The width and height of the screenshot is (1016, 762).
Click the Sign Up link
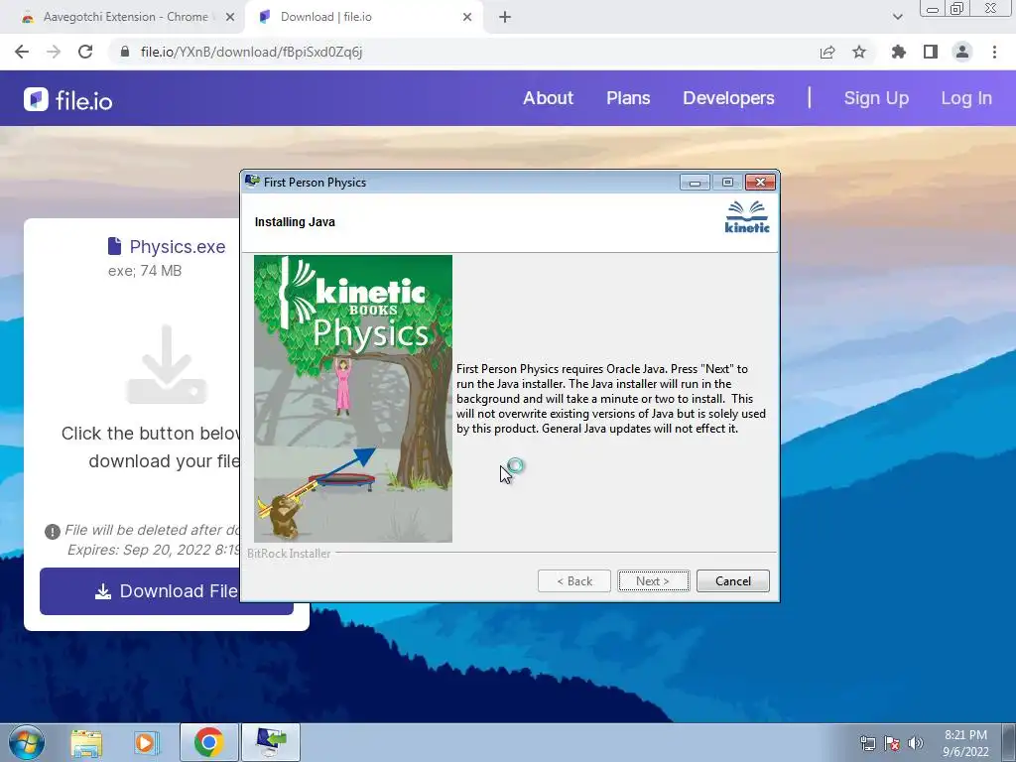pos(876,98)
